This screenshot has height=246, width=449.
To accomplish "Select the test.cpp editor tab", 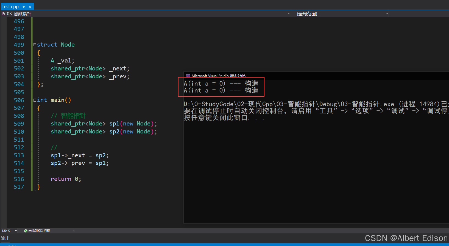I will (10, 7).
